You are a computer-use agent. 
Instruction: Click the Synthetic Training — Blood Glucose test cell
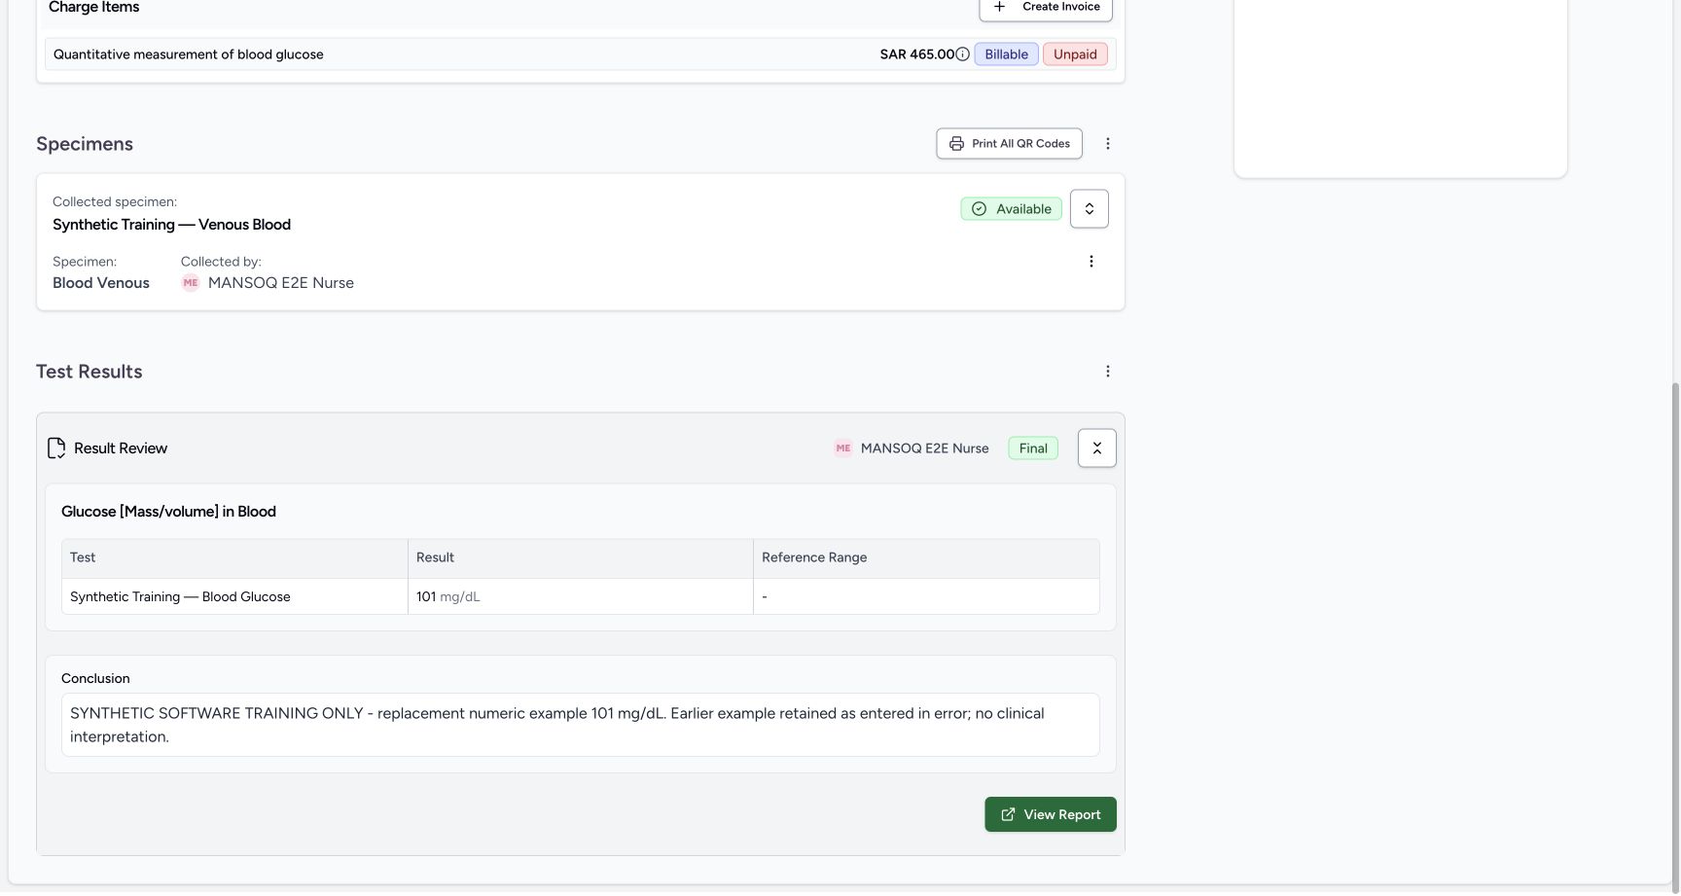tap(234, 596)
